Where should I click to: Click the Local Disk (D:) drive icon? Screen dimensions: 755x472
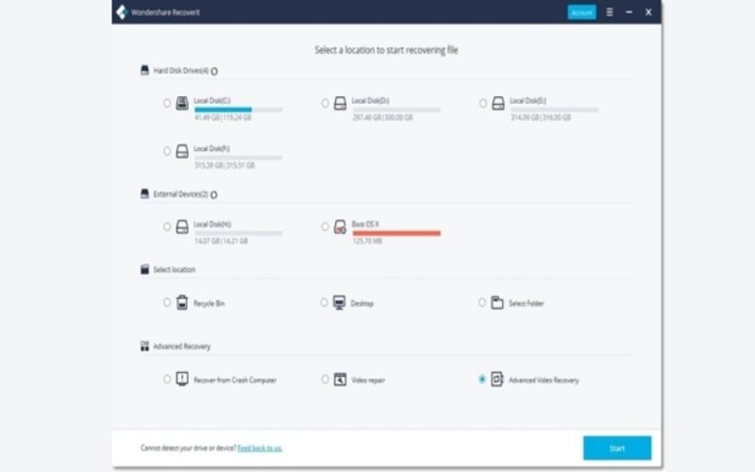tap(340, 103)
